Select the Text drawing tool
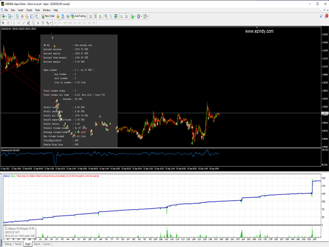The image size is (329, 247). point(38,23)
